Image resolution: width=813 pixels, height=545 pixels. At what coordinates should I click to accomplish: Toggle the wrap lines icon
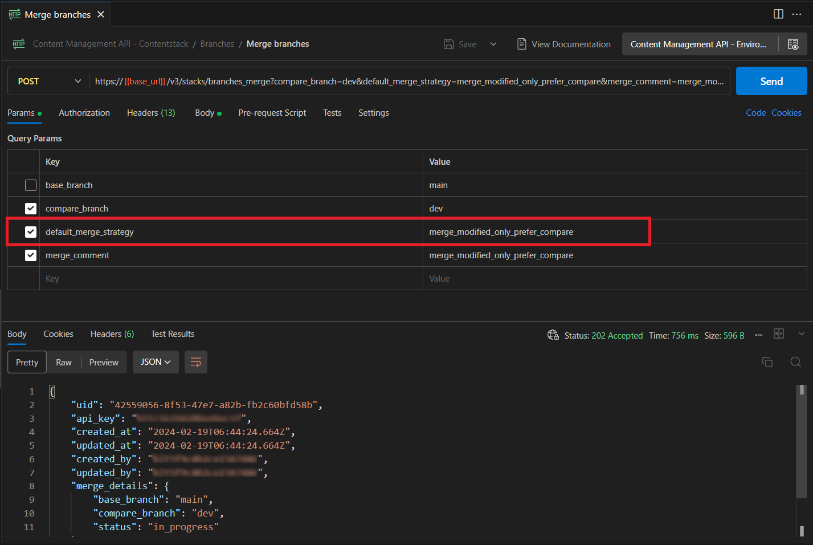196,362
